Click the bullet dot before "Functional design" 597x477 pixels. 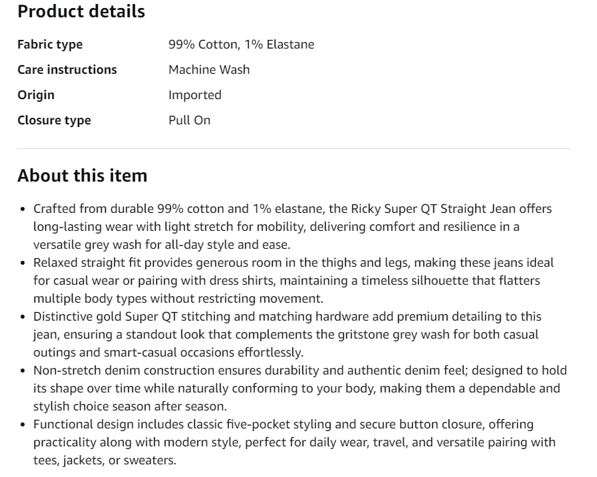point(24,425)
